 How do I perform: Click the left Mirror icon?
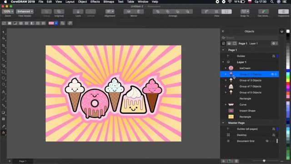(129, 11)
